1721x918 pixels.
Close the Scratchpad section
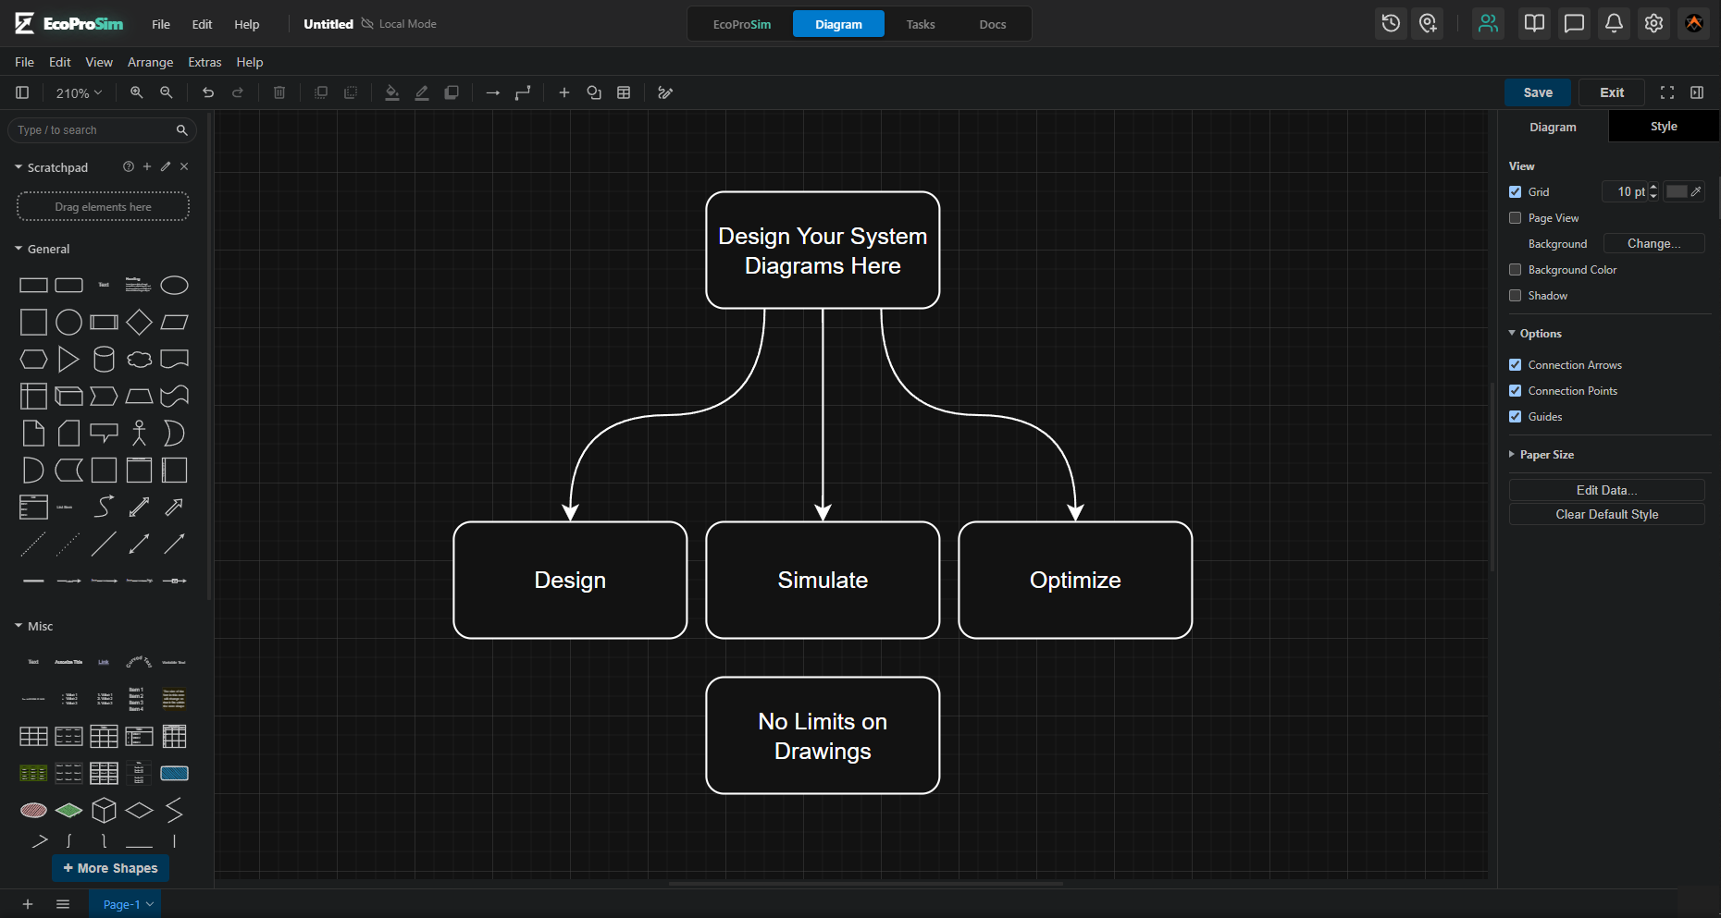click(184, 166)
